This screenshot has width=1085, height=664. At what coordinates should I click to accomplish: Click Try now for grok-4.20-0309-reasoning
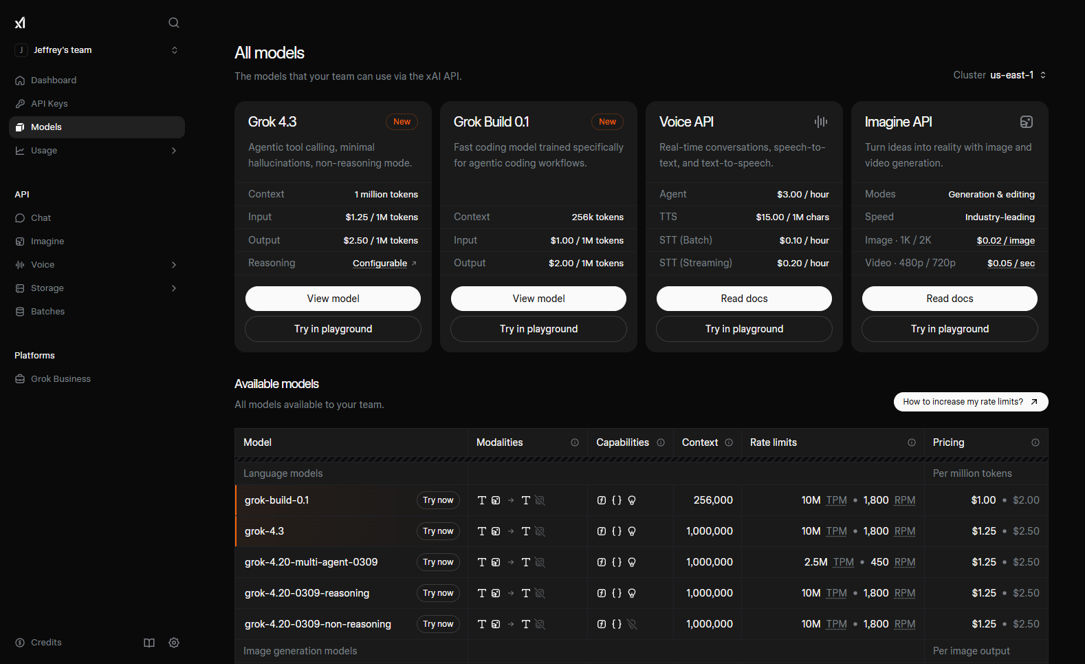pos(438,593)
